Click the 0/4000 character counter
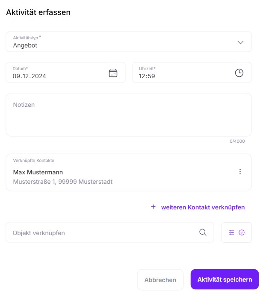Viewport: 260px width, 303px height. (x=237, y=141)
